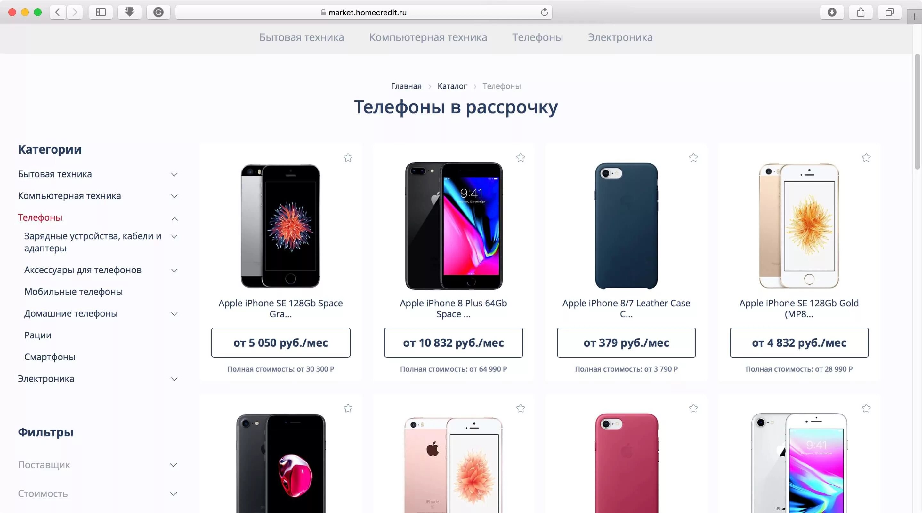
Task: Click the page reload icon in address bar
Action: tap(544, 12)
